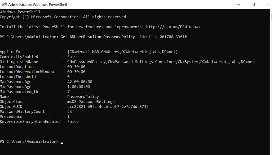Click the Get-ADUserResultantPasswordPolicy command text

pos(98,37)
